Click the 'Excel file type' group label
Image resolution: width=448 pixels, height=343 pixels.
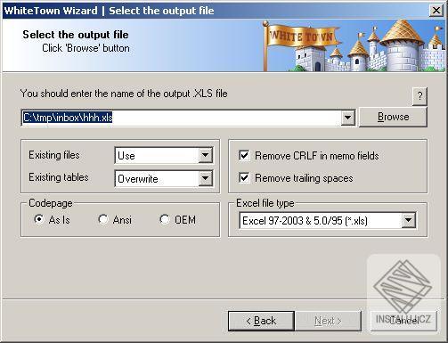pos(265,203)
